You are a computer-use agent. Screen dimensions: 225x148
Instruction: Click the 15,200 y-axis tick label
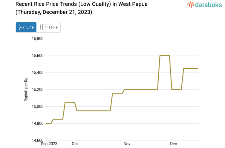pos(38,89)
